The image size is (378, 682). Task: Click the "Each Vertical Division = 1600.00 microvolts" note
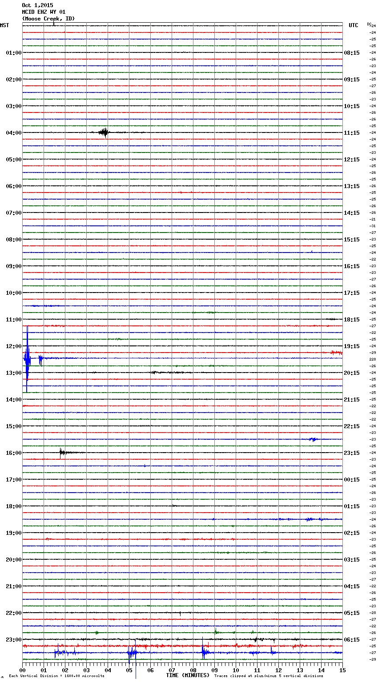[x=56, y=676]
